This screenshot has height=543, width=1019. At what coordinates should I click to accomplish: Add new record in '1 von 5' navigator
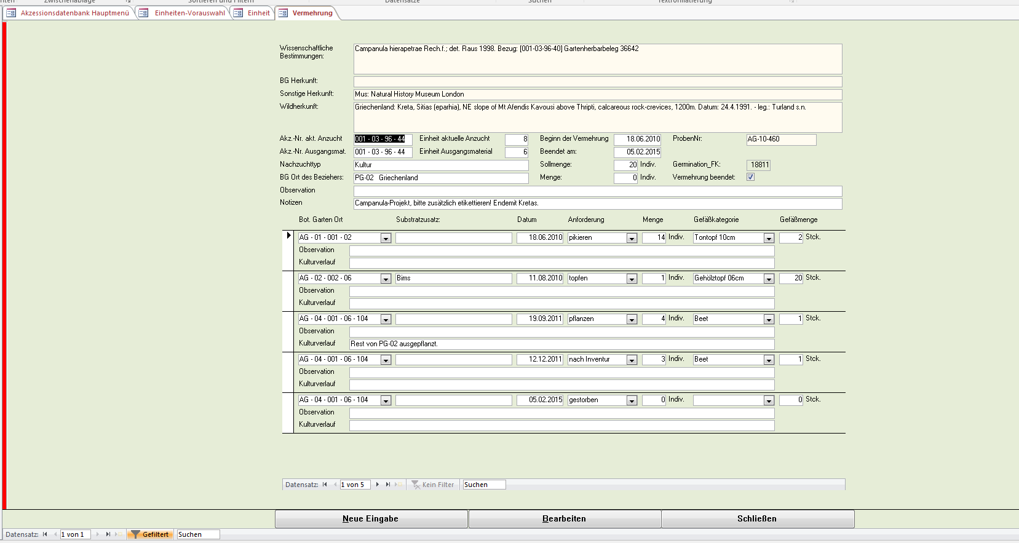tap(399, 485)
